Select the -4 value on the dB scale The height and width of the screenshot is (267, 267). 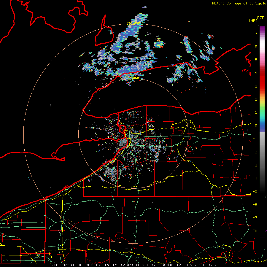pos(255,178)
